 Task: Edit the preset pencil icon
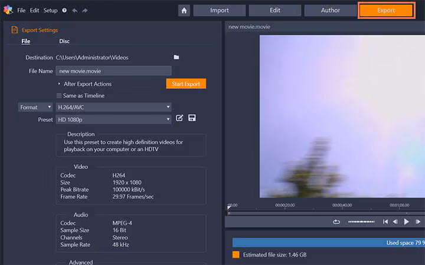(179, 118)
